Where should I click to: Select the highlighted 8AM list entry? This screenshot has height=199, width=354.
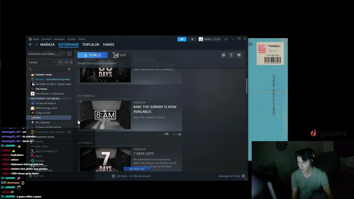coord(49,118)
